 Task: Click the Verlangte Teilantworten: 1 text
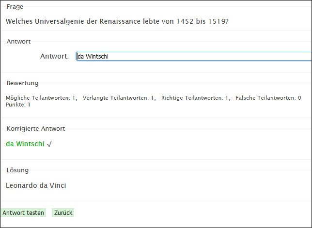coord(118,98)
